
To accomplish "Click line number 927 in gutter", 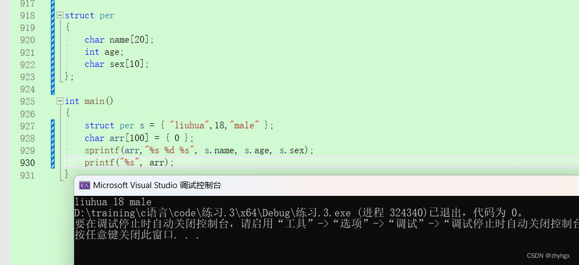I will 27,126.
